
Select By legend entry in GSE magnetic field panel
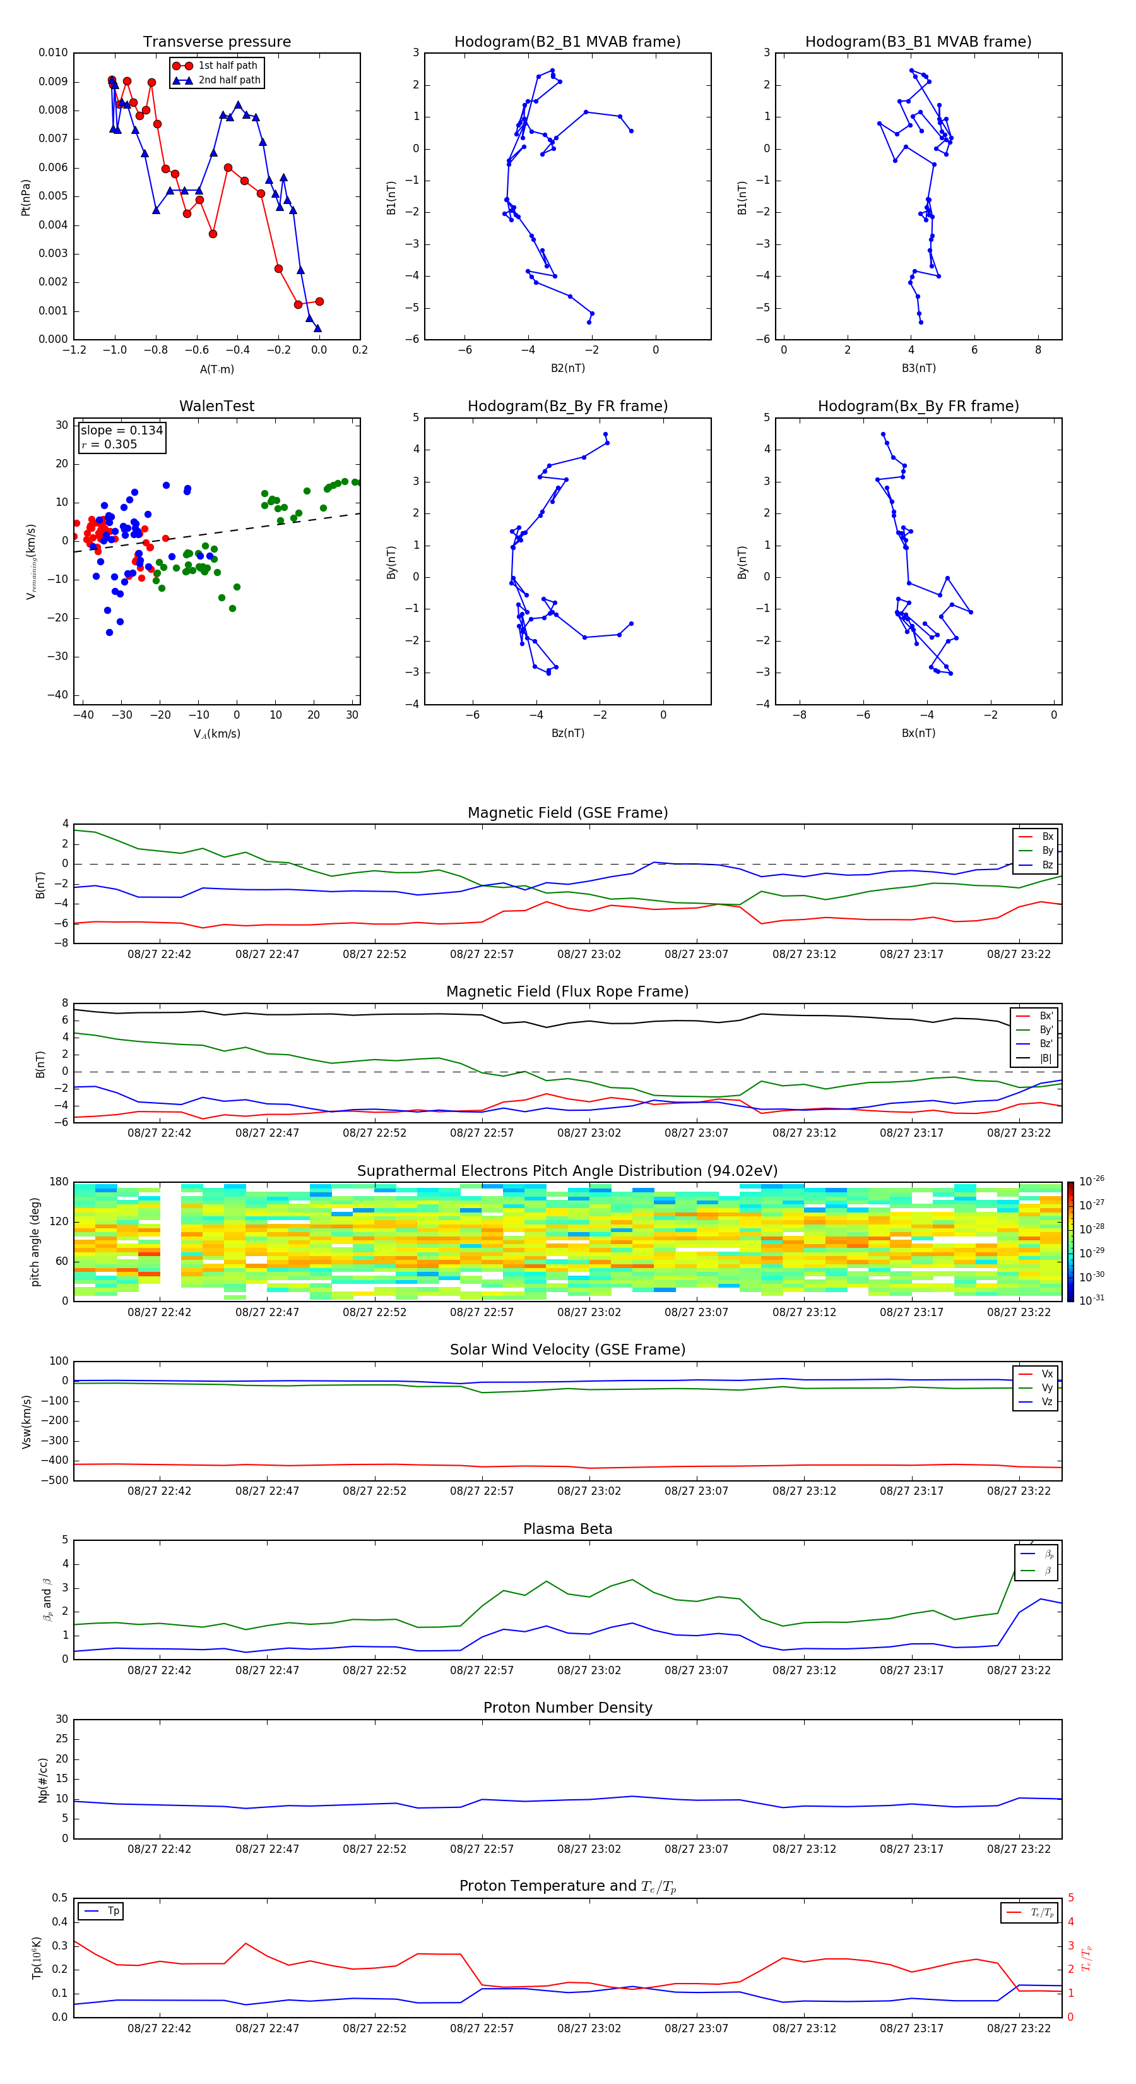click(1036, 850)
